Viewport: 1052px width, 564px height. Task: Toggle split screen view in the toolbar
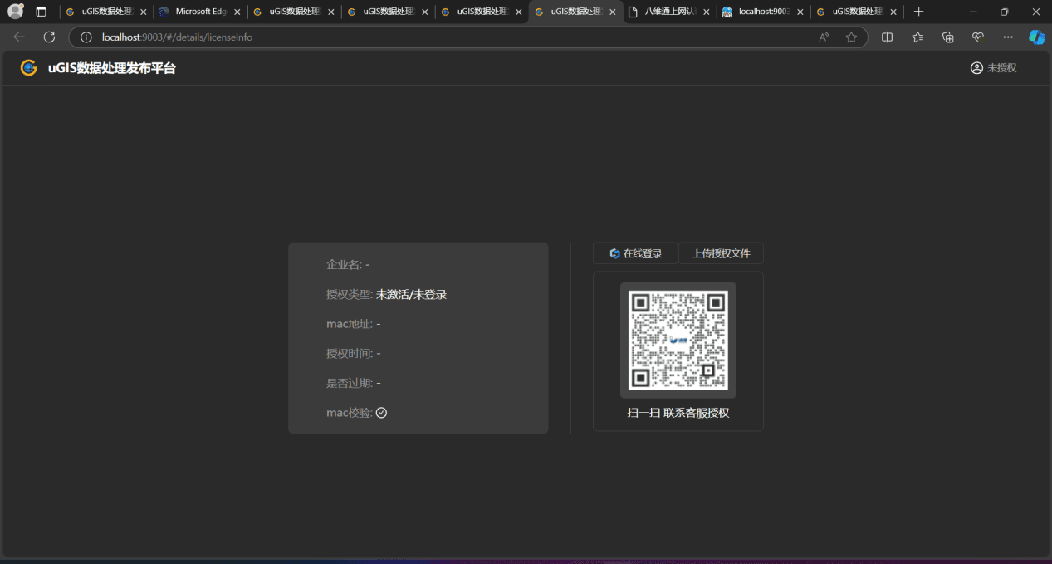(x=886, y=37)
